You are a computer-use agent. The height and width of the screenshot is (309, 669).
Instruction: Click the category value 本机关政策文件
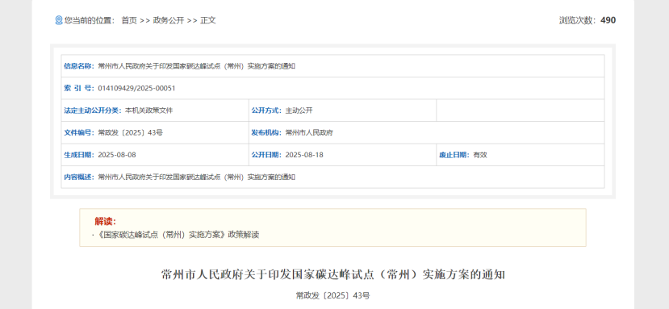pyautogui.click(x=149, y=111)
